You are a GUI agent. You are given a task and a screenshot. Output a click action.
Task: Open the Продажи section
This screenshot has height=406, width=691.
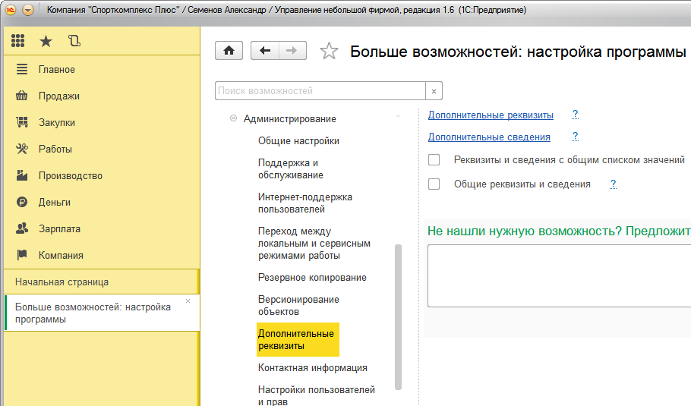coord(58,96)
